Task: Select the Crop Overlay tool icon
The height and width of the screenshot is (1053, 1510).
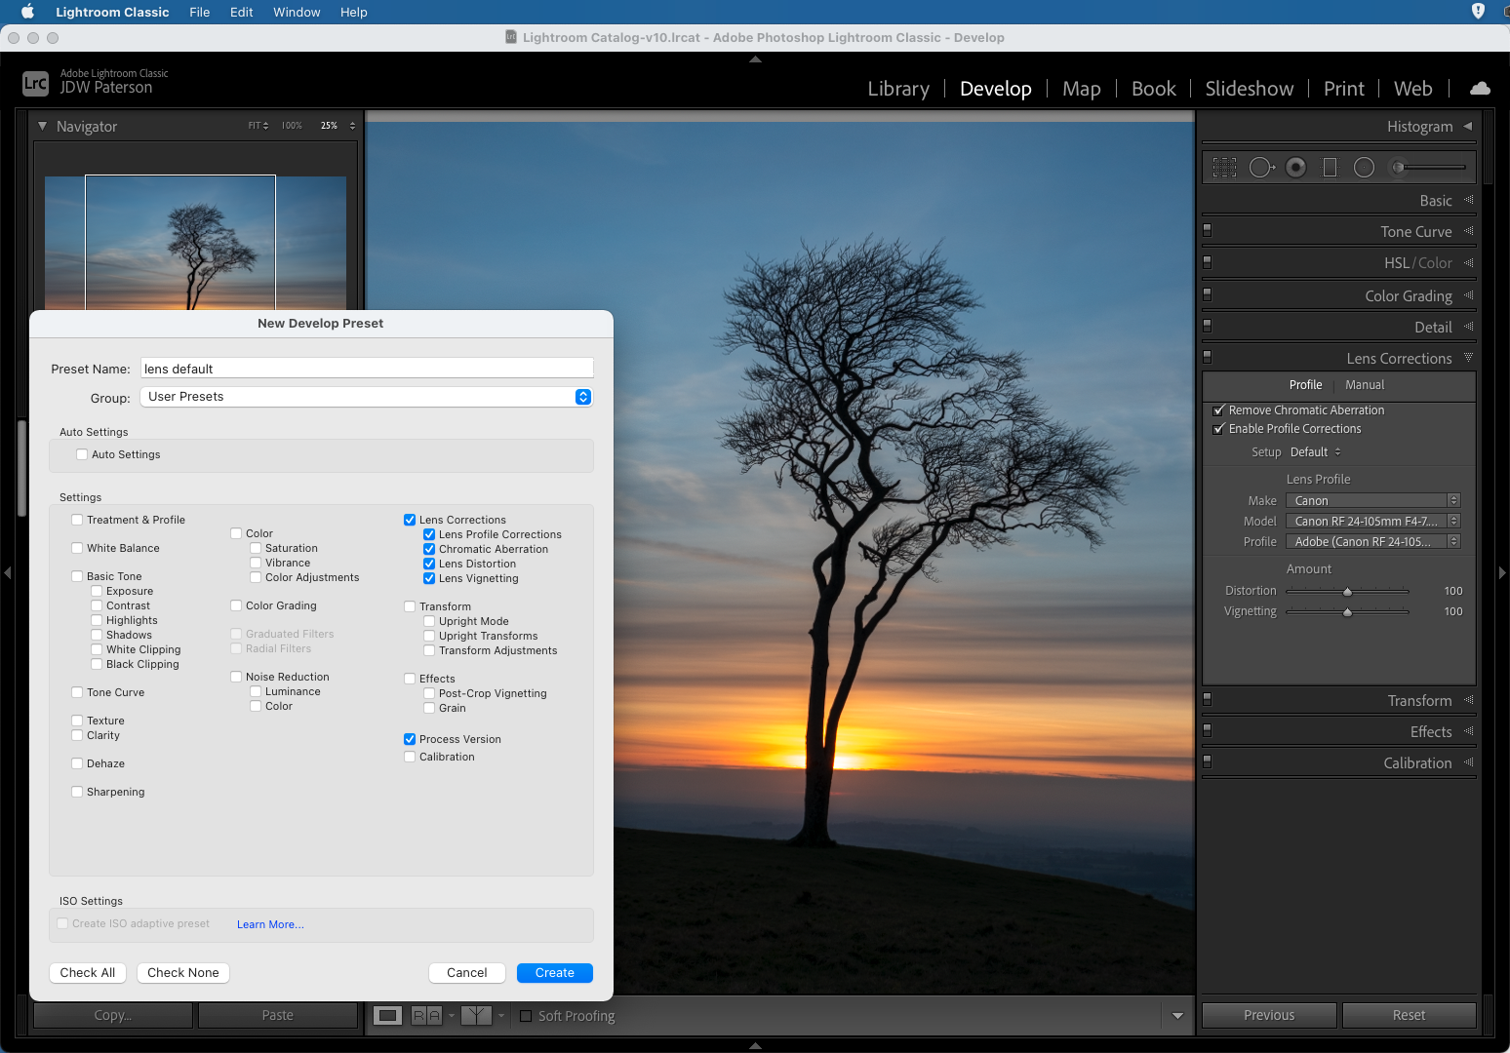Action: point(1224,168)
